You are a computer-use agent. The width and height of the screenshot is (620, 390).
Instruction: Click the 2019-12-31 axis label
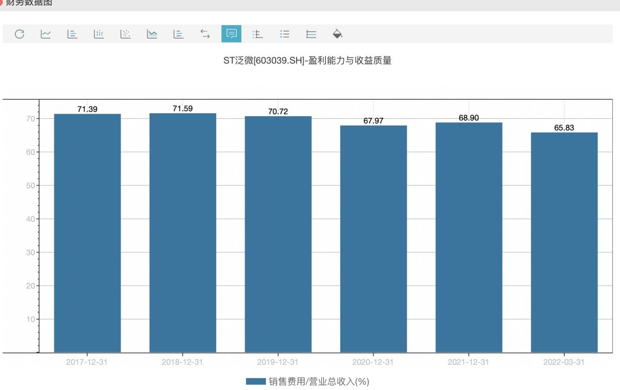click(x=278, y=362)
